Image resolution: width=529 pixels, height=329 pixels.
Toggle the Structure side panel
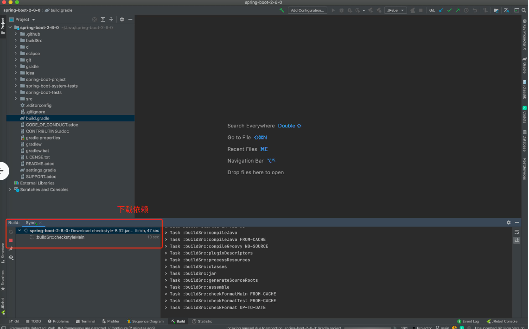(3, 253)
